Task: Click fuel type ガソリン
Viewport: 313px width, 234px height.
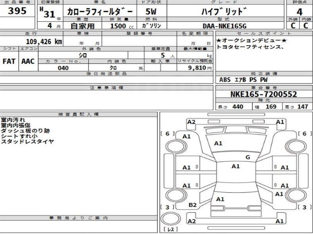Action: tap(151, 26)
